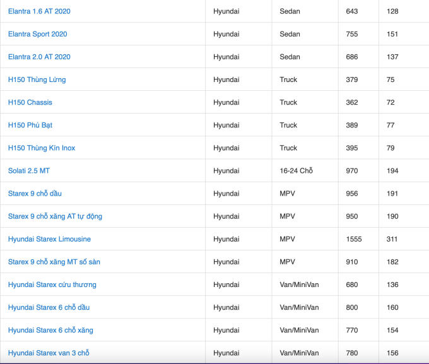Screen dimensions: 429x364
Task: Select Hyundai Starex van 3 chỗ link
Action: 49,353
